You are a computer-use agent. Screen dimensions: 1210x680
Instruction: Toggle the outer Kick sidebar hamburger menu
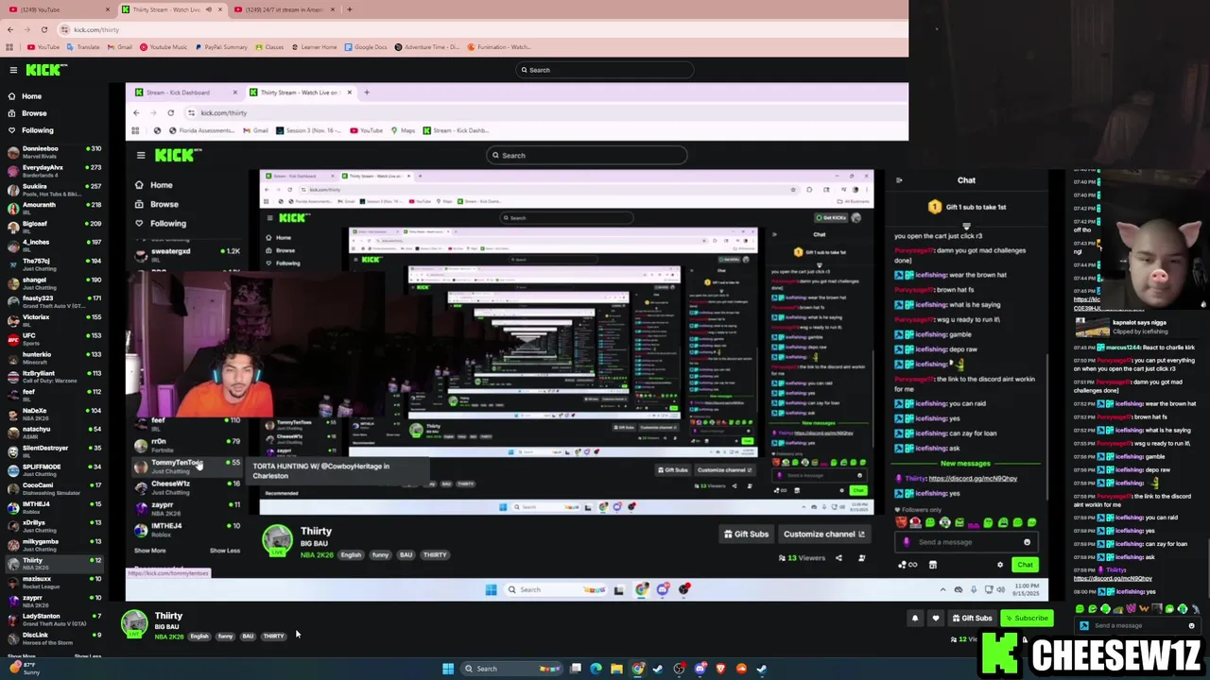pos(13,70)
